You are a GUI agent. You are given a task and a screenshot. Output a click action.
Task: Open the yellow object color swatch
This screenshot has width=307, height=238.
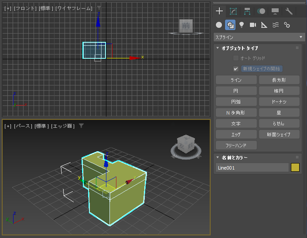tap(295, 167)
